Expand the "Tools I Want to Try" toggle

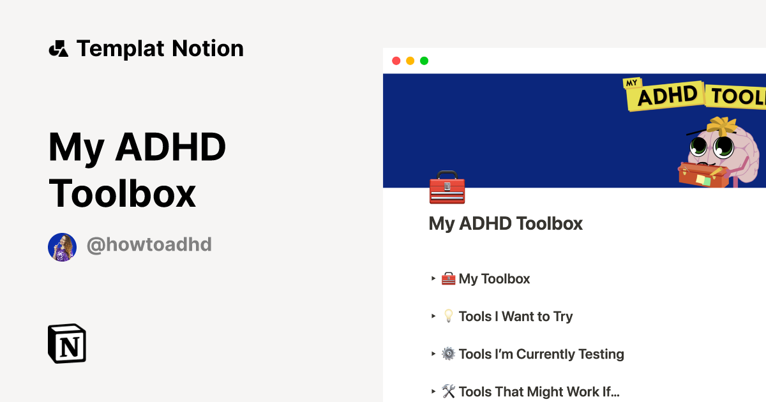433,316
